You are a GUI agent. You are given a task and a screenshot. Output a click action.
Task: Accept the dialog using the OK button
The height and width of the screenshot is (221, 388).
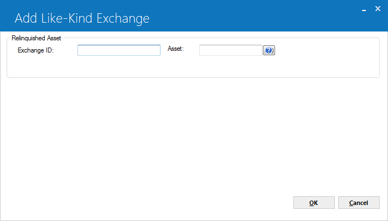click(x=314, y=202)
